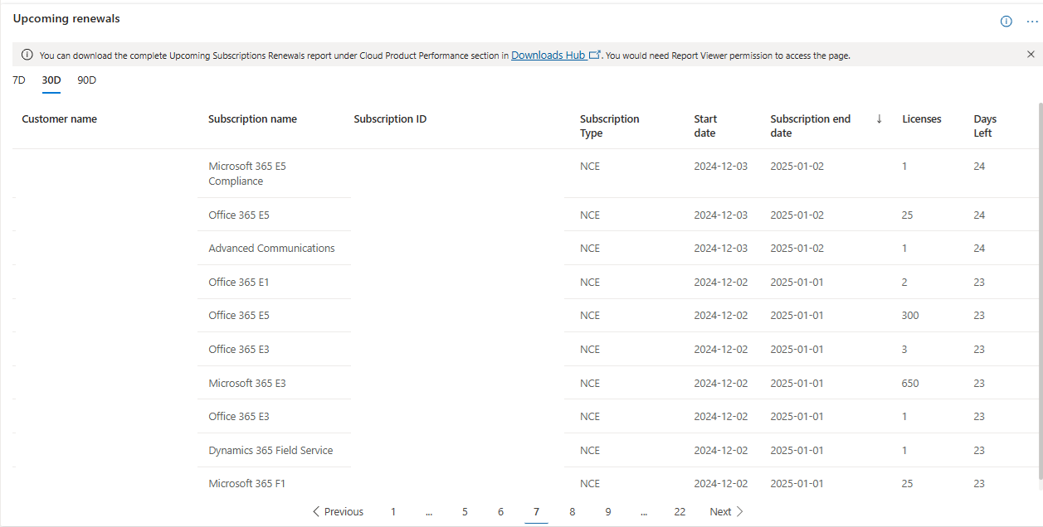Jump to last page 22
Screen dimensions: 1043x527
tap(680, 512)
